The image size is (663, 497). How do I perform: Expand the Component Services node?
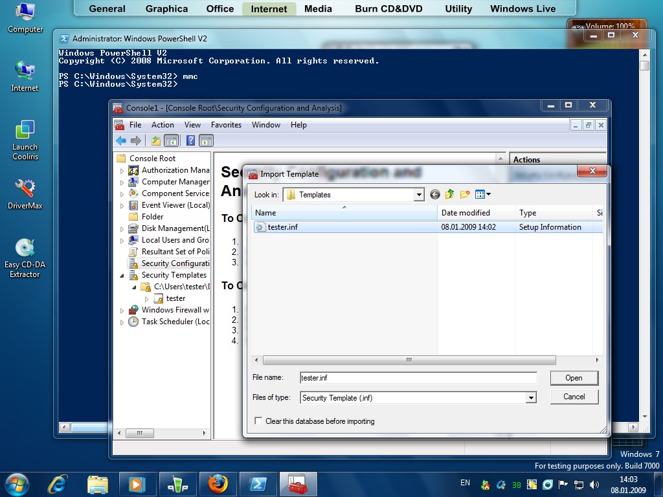[x=122, y=194]
